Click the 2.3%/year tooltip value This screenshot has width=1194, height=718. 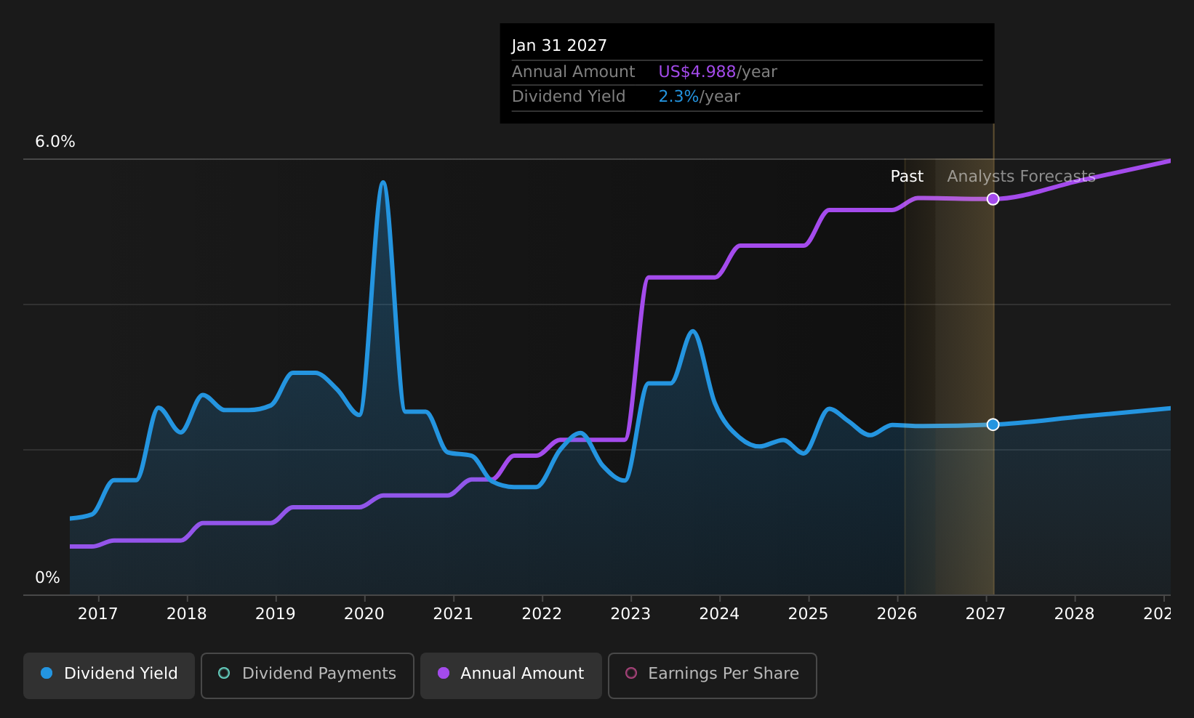point(699,97)
